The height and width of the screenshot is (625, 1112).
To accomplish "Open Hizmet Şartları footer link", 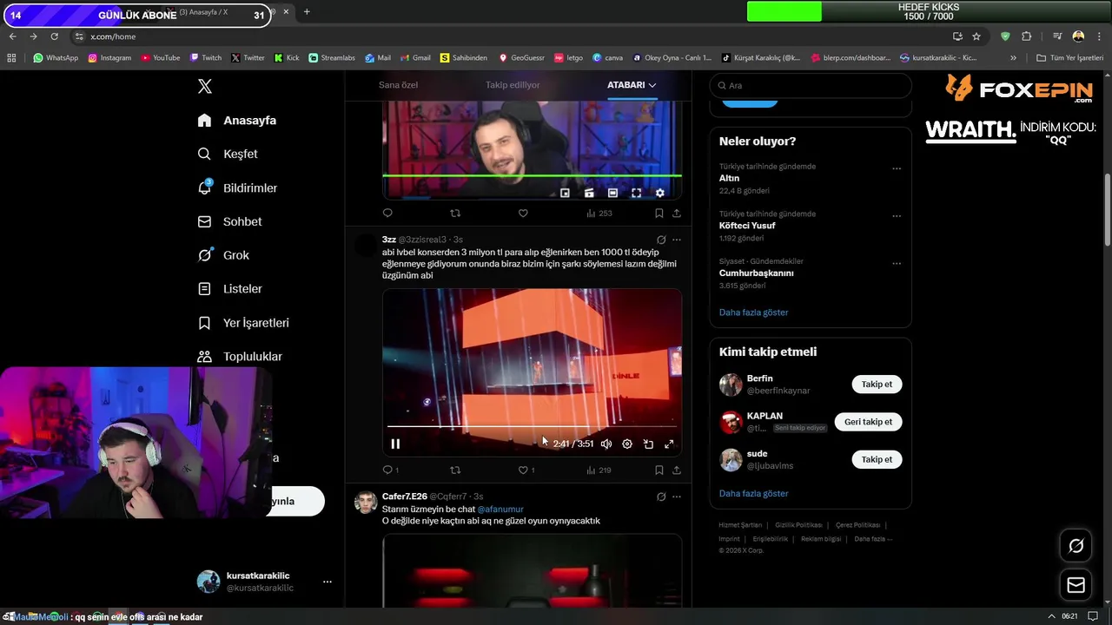I will coord(740,525).
